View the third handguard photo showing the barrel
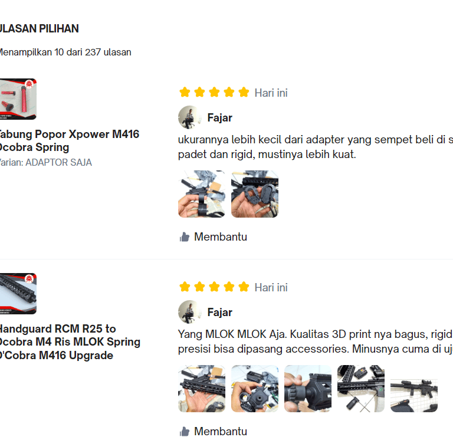The width and height of the screenshot is (453, 437). (x=308, y=389)
